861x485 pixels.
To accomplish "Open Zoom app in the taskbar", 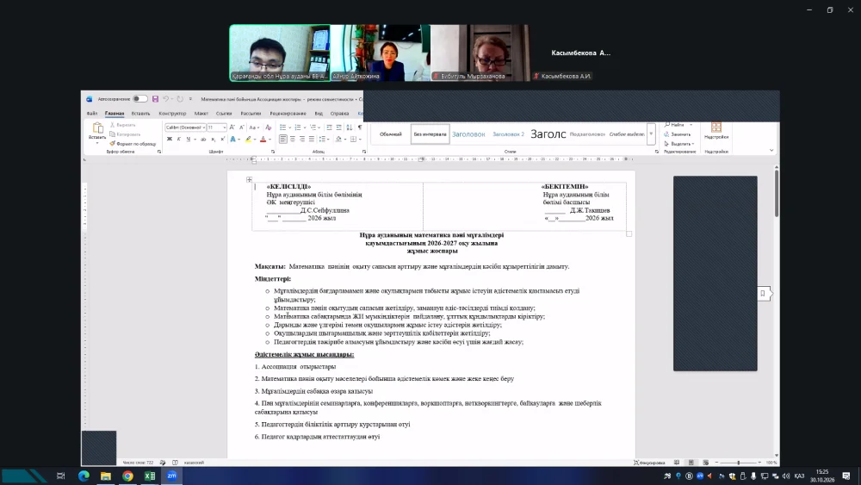I will [x=172, y=476].
